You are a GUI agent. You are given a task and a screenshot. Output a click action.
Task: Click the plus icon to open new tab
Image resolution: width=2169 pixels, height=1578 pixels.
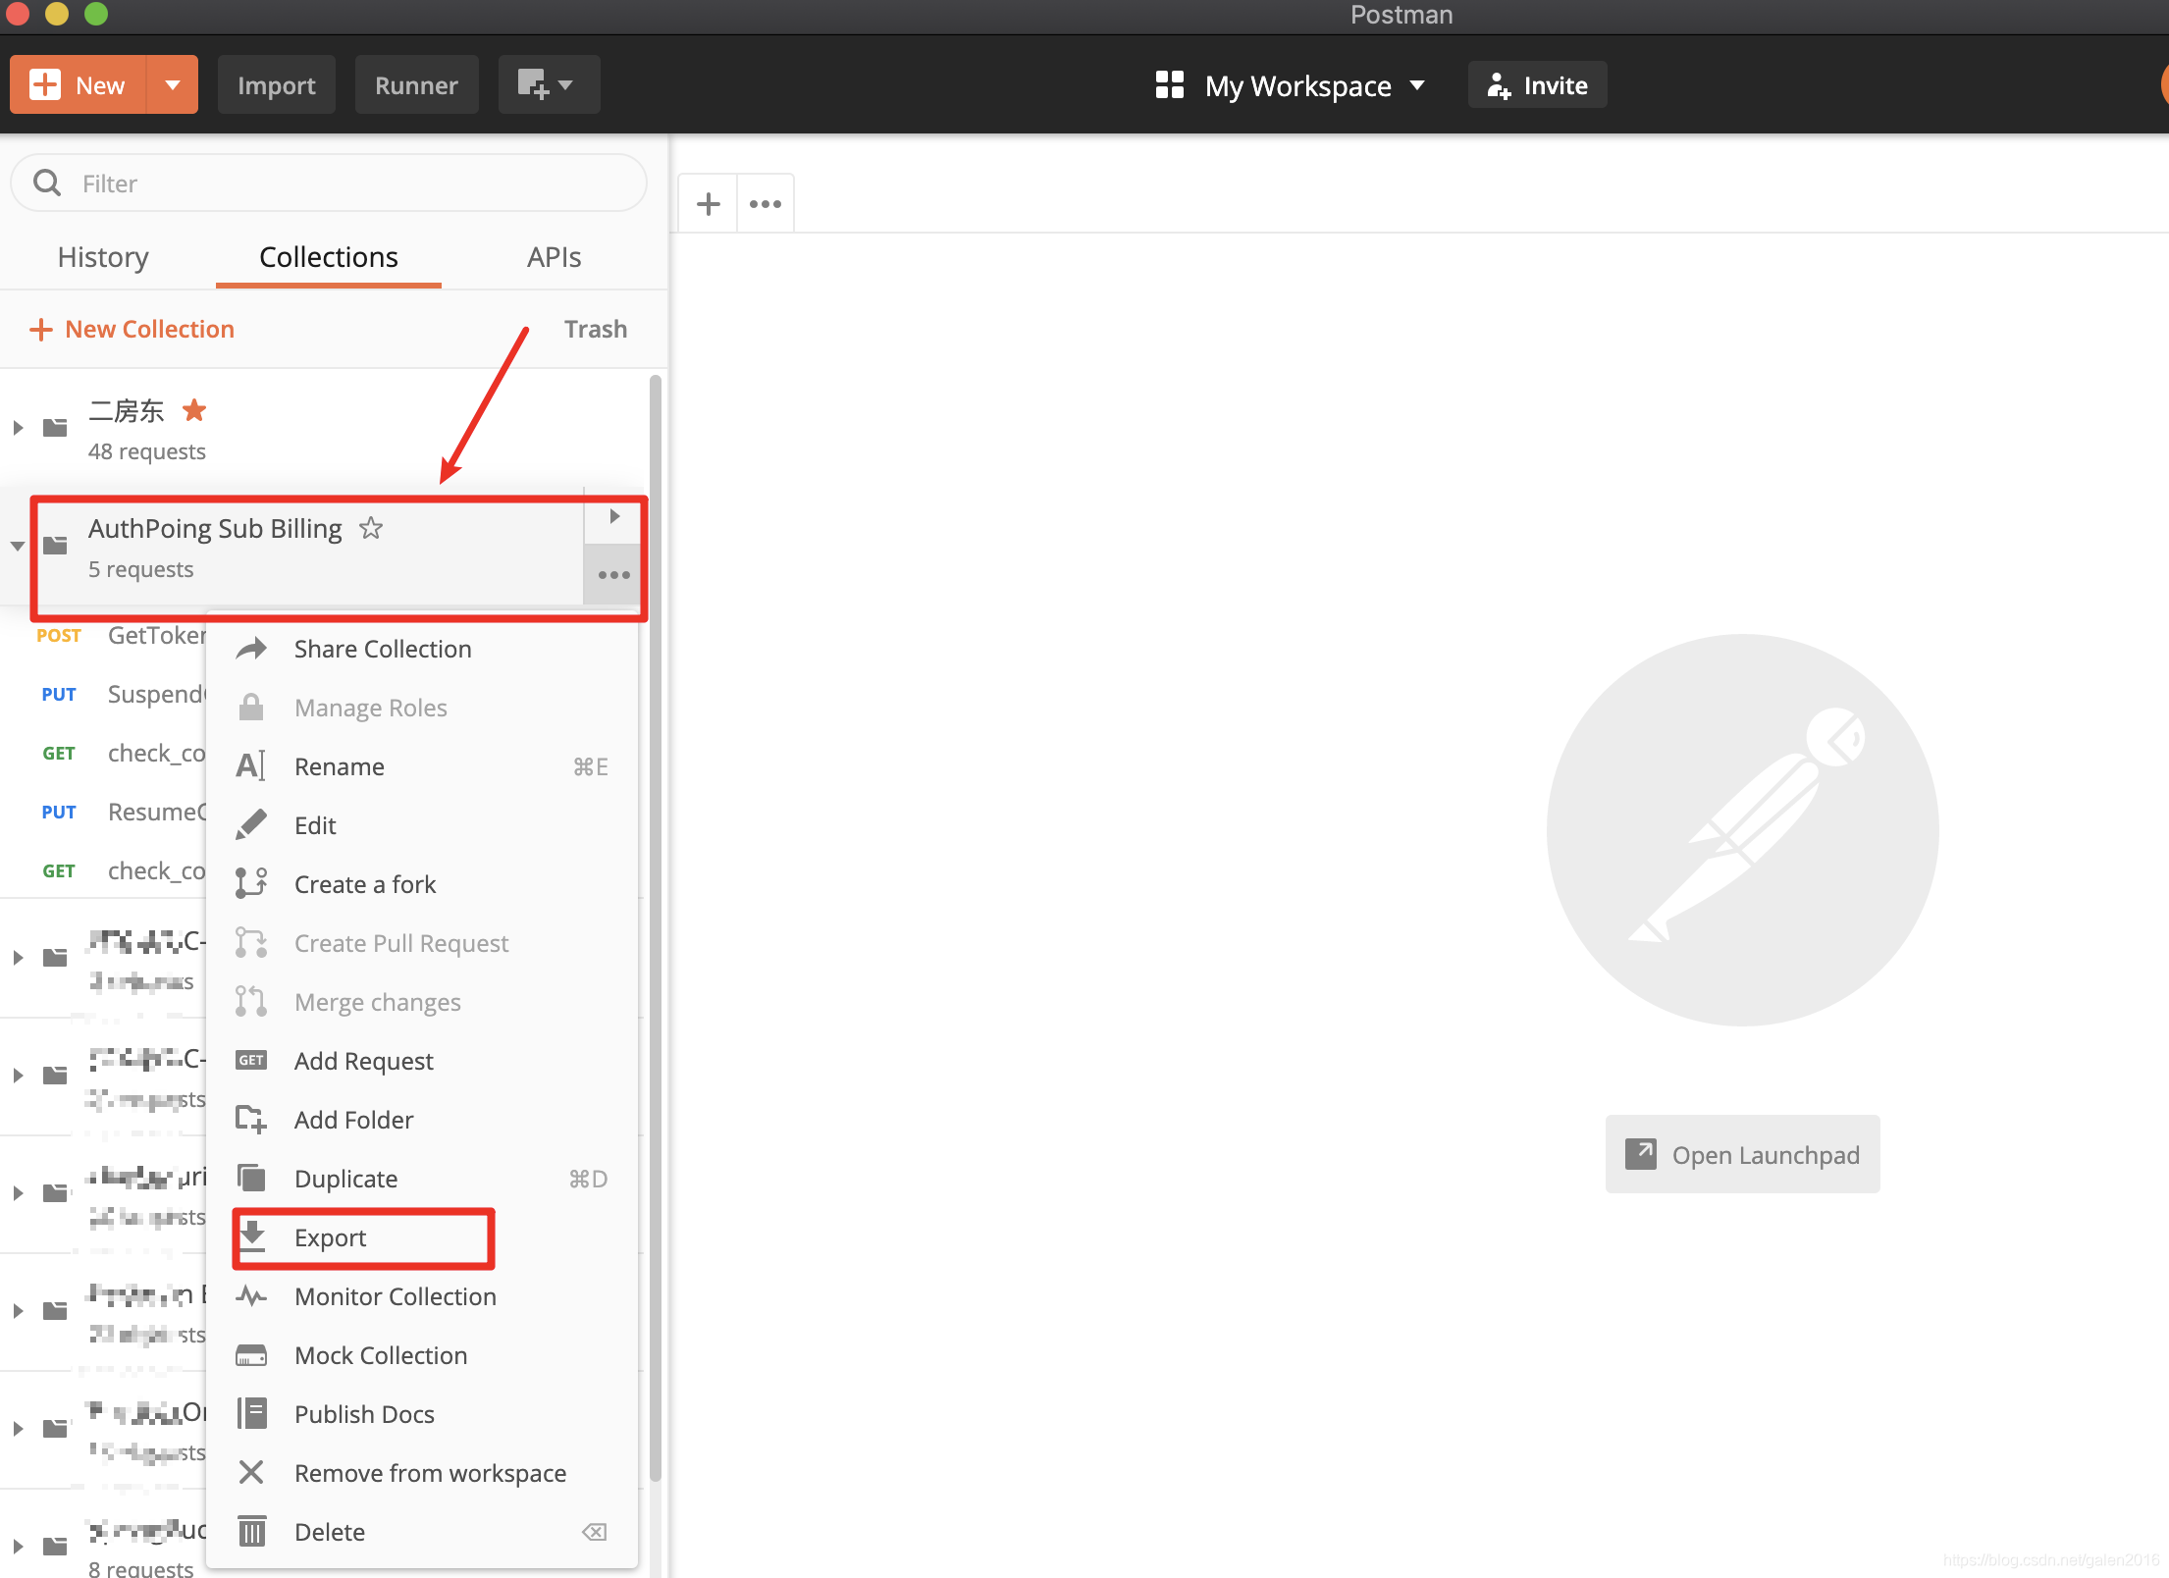(x=708, y=204)
